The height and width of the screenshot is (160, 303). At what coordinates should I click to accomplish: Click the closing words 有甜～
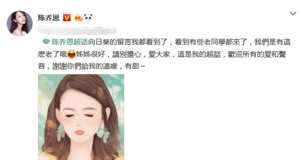[135, 66]
